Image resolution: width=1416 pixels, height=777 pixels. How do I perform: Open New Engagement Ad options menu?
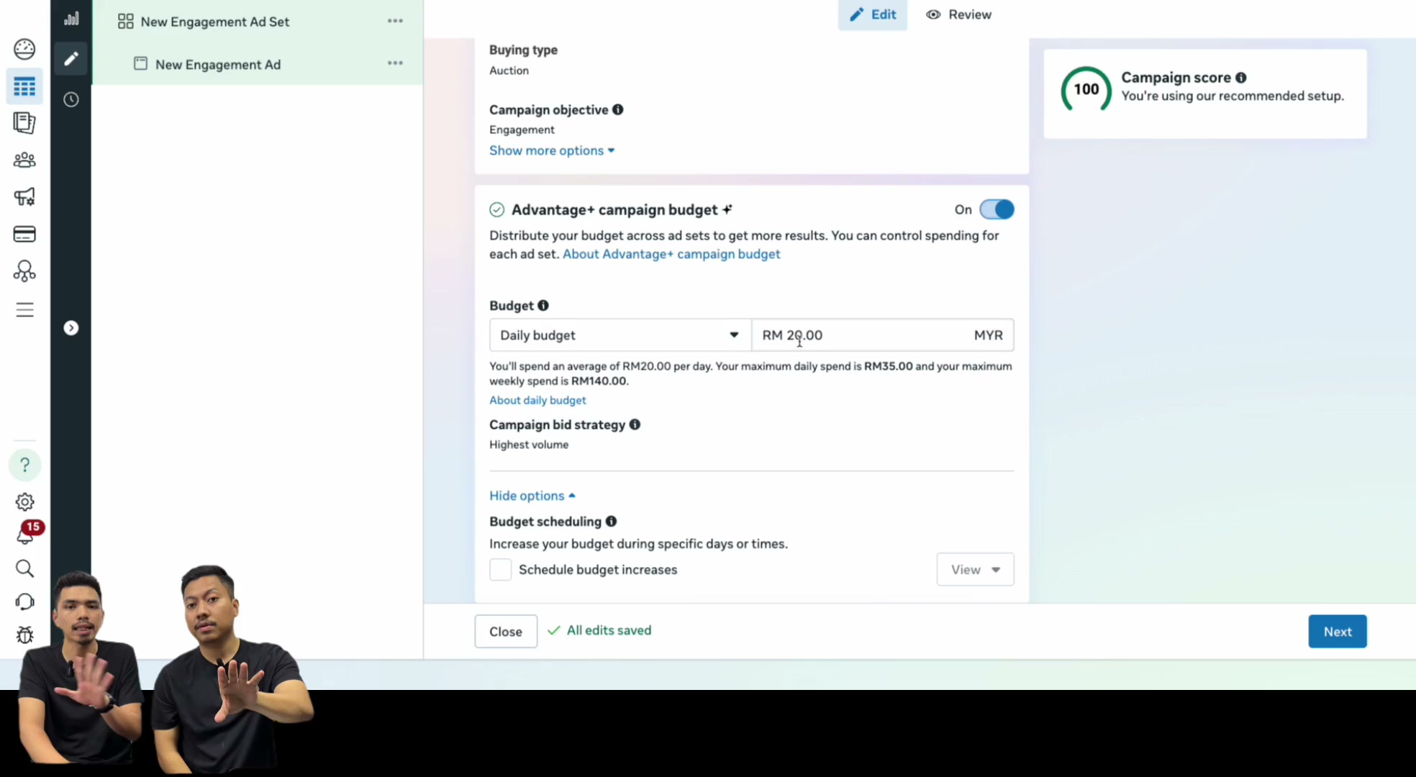tap(395, 63)
